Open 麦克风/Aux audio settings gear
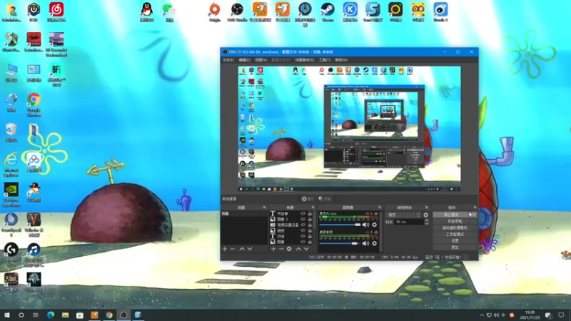571x321 pixels. coord(374,225)
